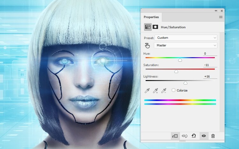
Task: Click the Preset: label
Action: click(149, 38)
